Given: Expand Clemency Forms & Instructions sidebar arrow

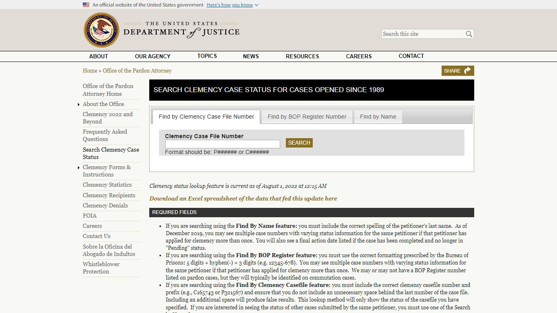Looking at the screenshot, I should (79, 168).
